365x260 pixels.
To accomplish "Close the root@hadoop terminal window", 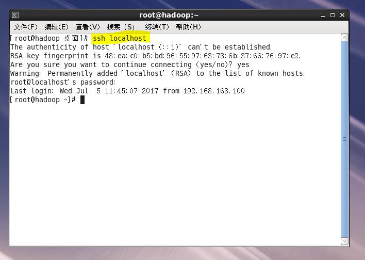I will coord(342,15).
